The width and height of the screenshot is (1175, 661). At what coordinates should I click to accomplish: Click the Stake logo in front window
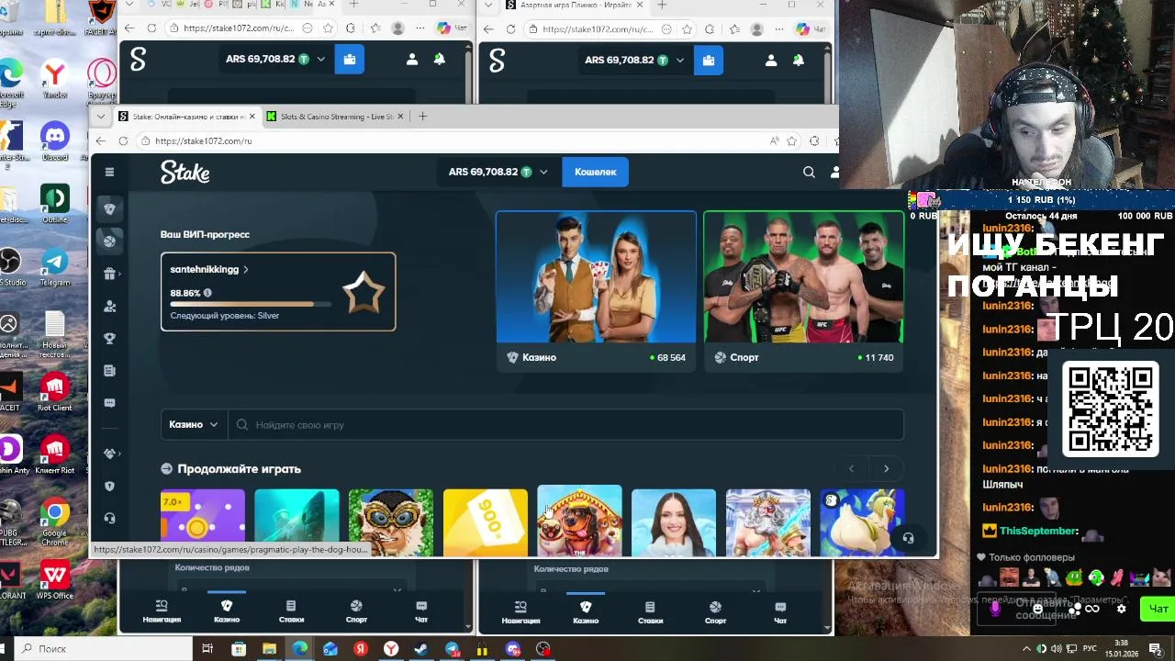tap(185, 172)
